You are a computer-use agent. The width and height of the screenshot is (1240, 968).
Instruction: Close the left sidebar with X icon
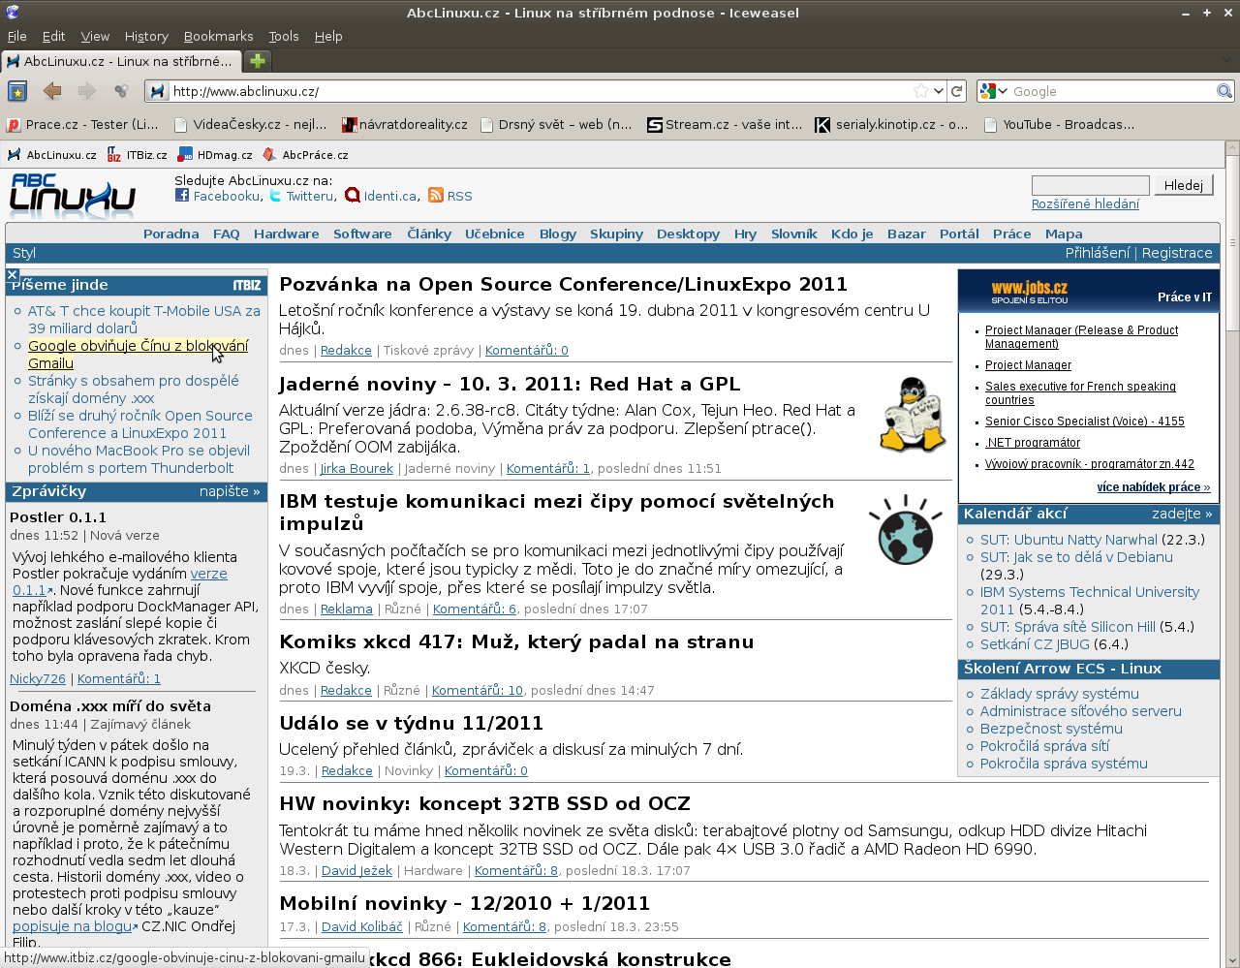coord(13,275)
